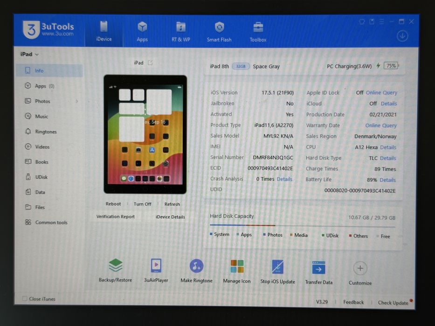Launch 3uAirPlayer
Screen dimensions: 435x326
click(156, 270)
